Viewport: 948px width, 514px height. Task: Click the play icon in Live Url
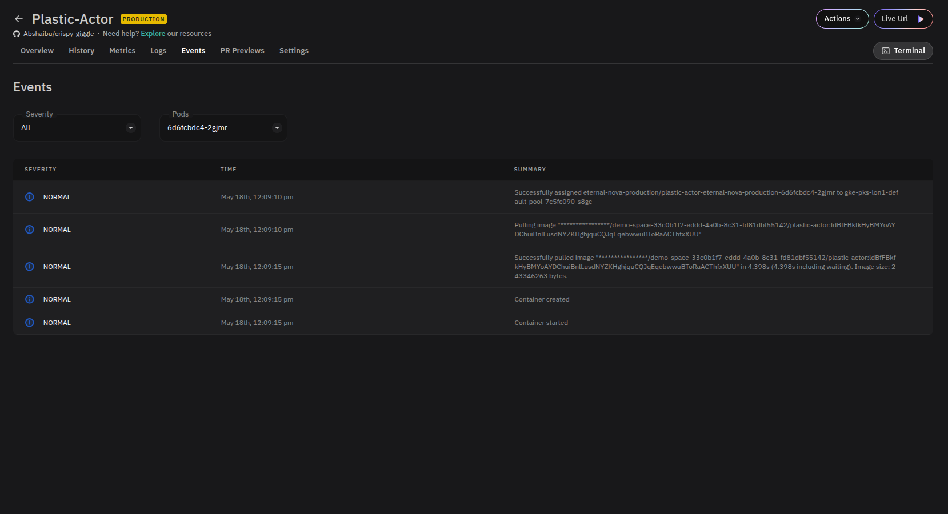[x=921, y=19]
